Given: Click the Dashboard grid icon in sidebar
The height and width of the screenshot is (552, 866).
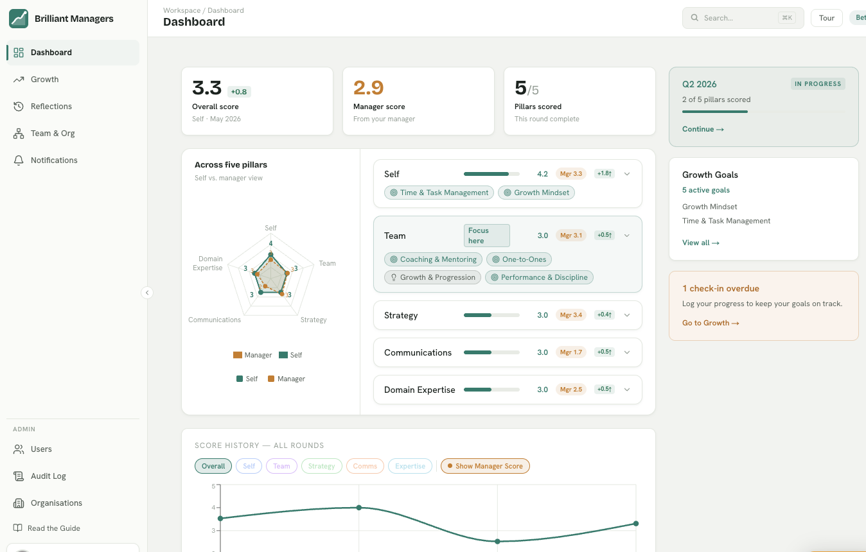Looking at the screenshot, I should coord(19,53).
